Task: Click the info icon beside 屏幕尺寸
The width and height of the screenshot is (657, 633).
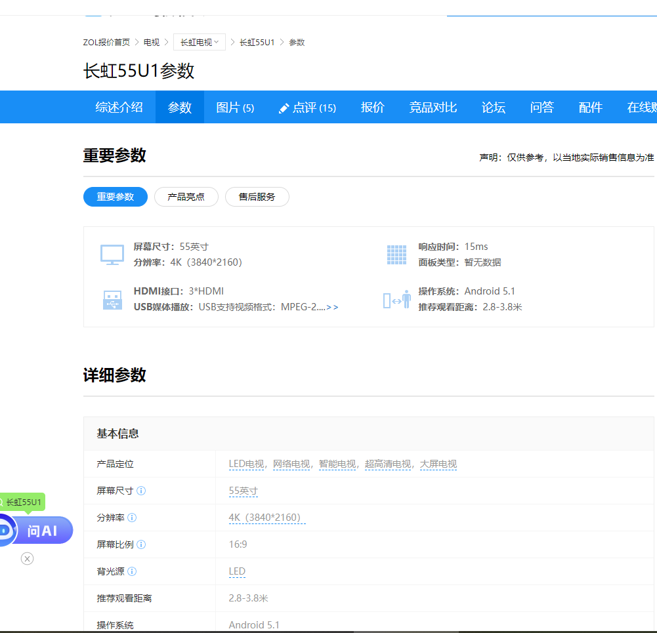Action: [x=141, y=491]
